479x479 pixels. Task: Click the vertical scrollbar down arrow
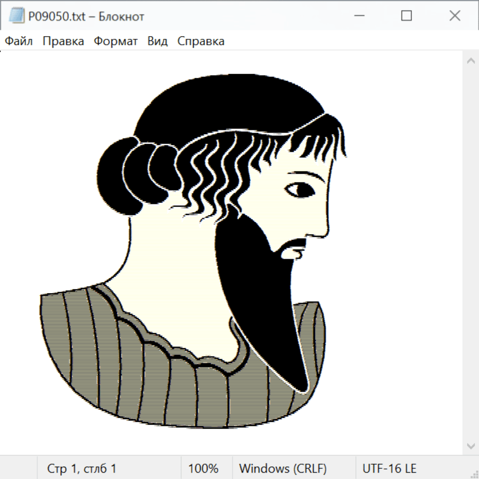[470, 445]
